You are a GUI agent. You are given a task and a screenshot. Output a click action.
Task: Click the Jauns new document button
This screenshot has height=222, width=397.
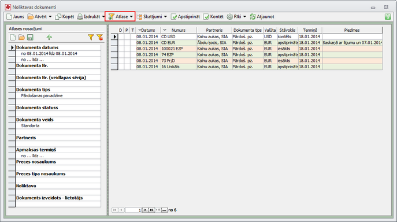[16, 17]
